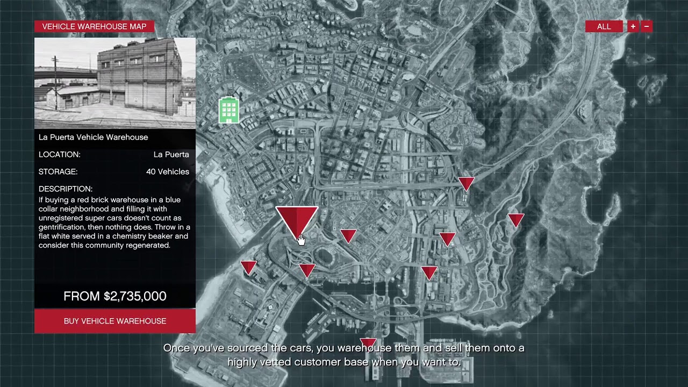Click the La Puerta location value
Viewport: 688px width, 387px height.
171,154
